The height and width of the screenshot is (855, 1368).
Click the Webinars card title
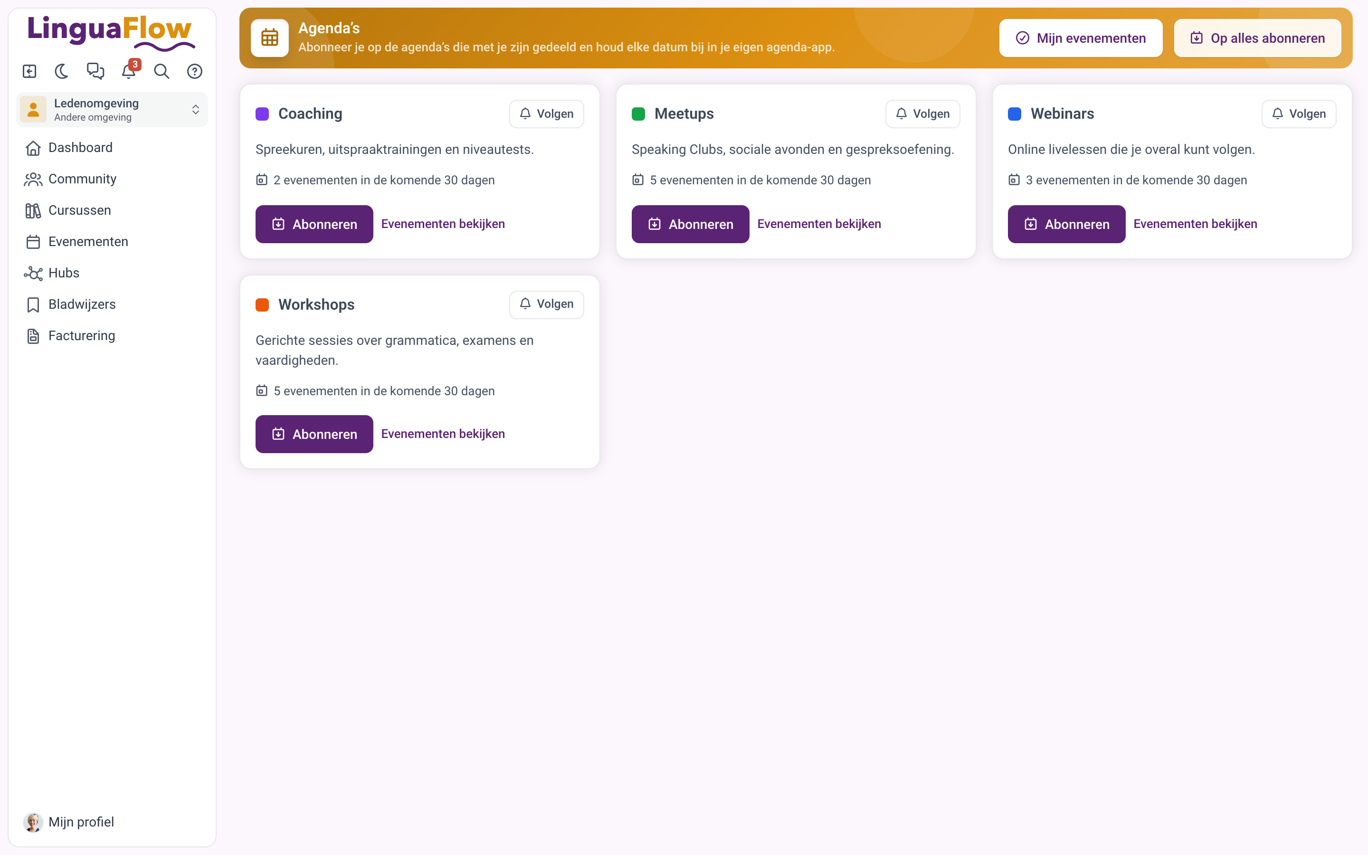(x=1062, y=114)
